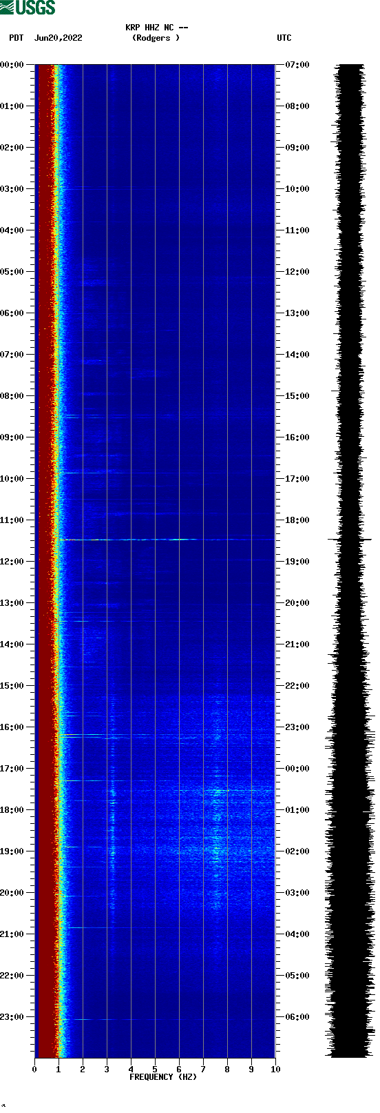380x1113 pixels.
Task: Click the 1 Hz frequency tick label
Action: pyautogui.click(x=59, y=1070)
